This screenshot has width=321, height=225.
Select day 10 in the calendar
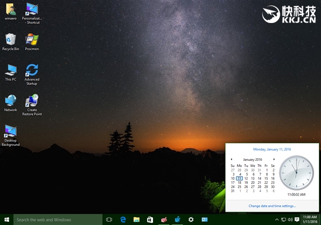233,179
